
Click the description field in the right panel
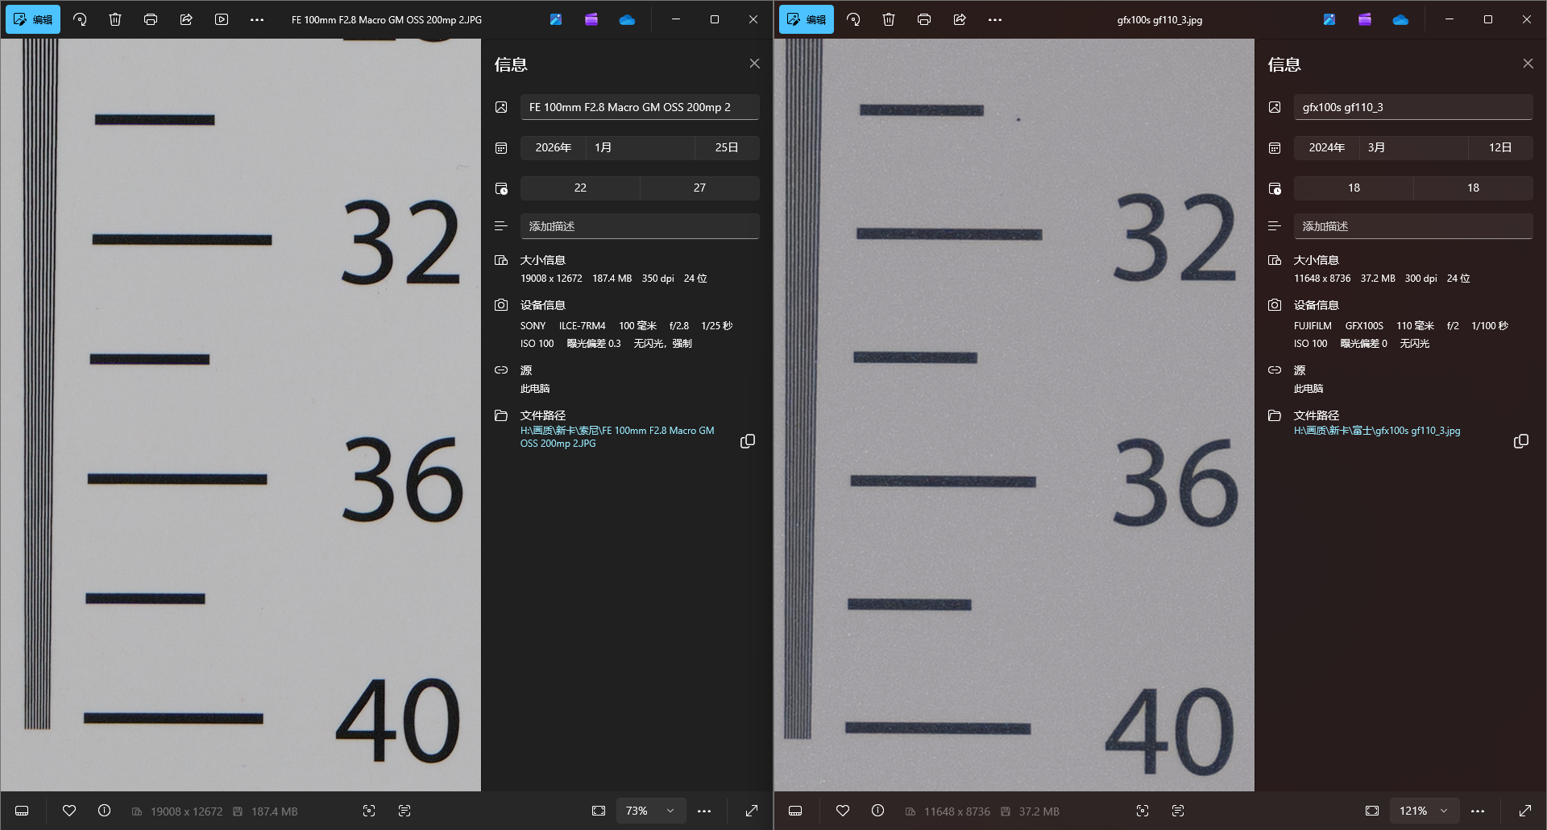coord(1412,226)
